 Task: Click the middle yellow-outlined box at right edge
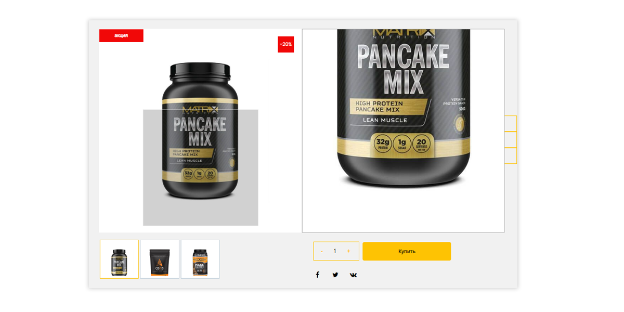click(x=511, y=139)
